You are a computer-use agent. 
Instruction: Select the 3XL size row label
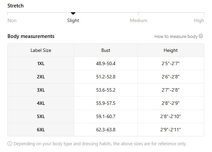41,90
